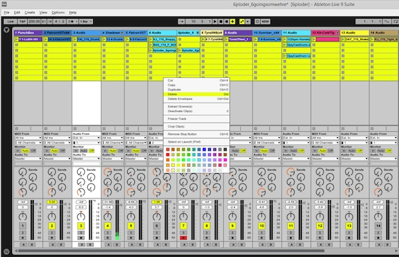This screenshot has width=399, height=257.
Task: Open the browser with the round triangle icon
Action: (7, 30)
